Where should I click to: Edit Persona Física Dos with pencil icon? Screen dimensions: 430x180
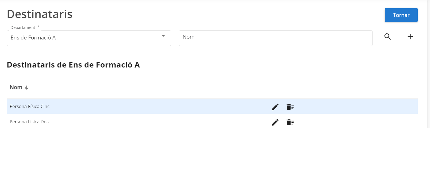(x=275, y=122)
